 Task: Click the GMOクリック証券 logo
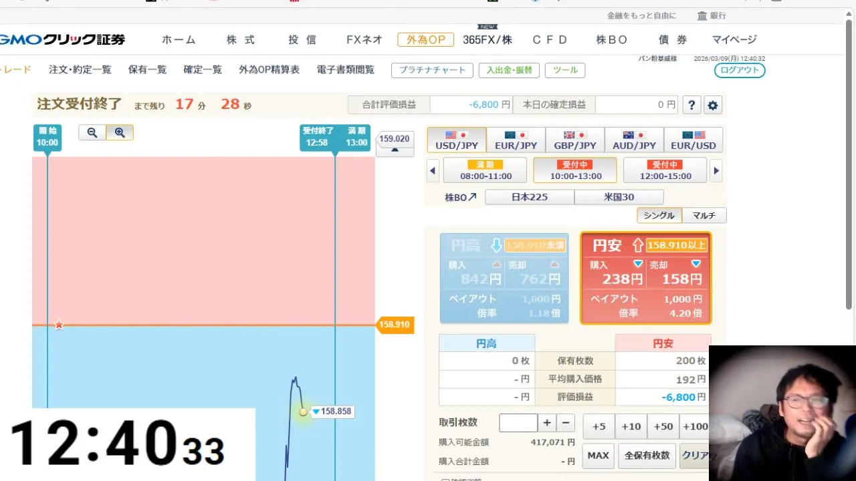pos(62,39)
